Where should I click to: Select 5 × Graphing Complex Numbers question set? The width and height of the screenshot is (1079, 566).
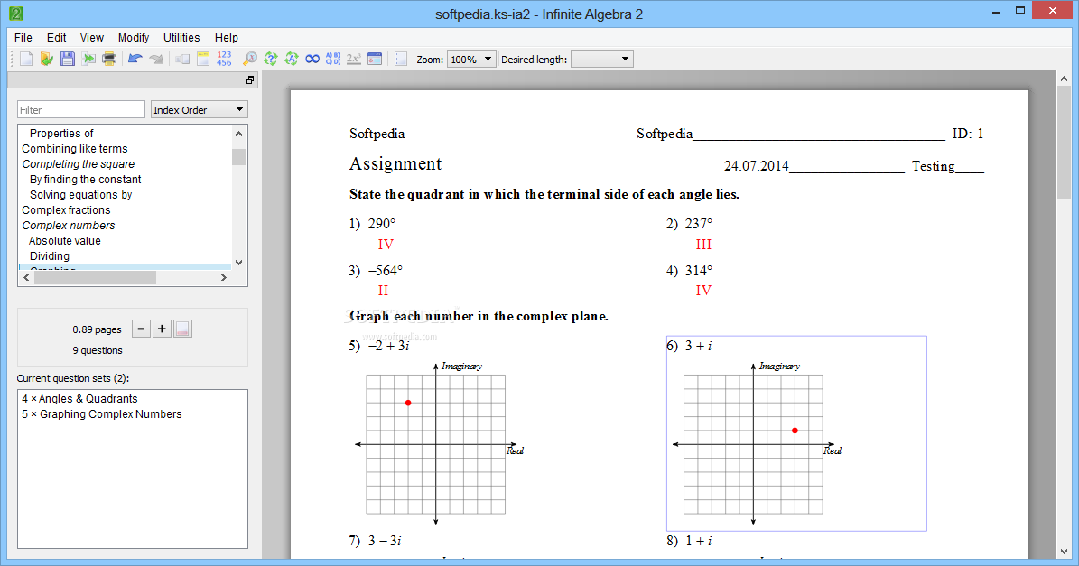pyautogui.click(x=102, y=414)
